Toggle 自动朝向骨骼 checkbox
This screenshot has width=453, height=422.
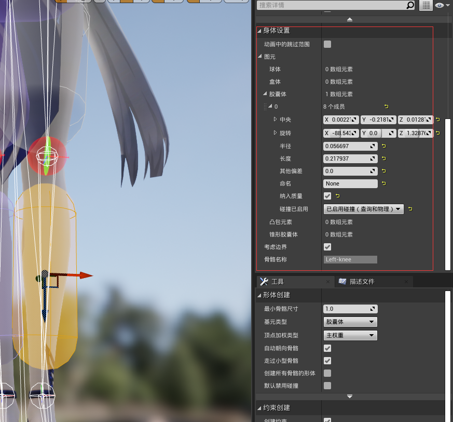[x=327, y=348]
